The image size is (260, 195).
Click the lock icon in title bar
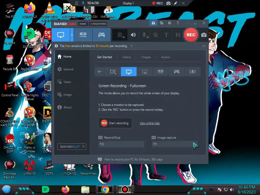tap(153, 23)
